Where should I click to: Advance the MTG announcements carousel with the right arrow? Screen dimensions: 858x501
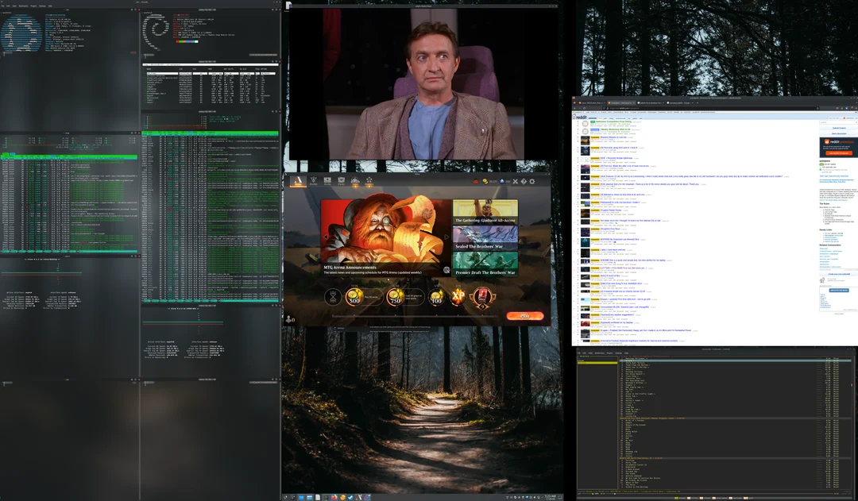click(x=446, y=237)
